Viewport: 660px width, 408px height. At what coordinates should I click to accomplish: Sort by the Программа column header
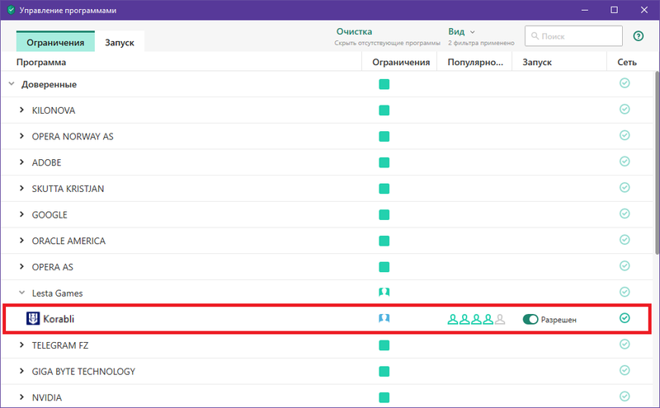click(41, 63)
